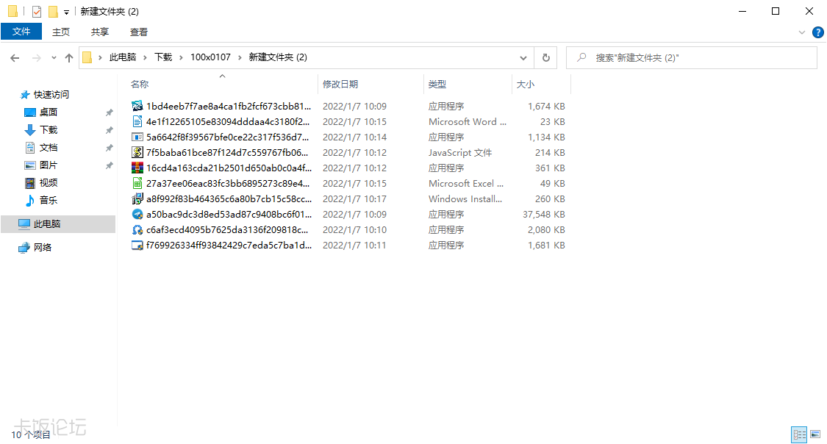Select the Excel file 27a37ee06eac icon
The image size is (827, 444).
(x=137, y=184)
